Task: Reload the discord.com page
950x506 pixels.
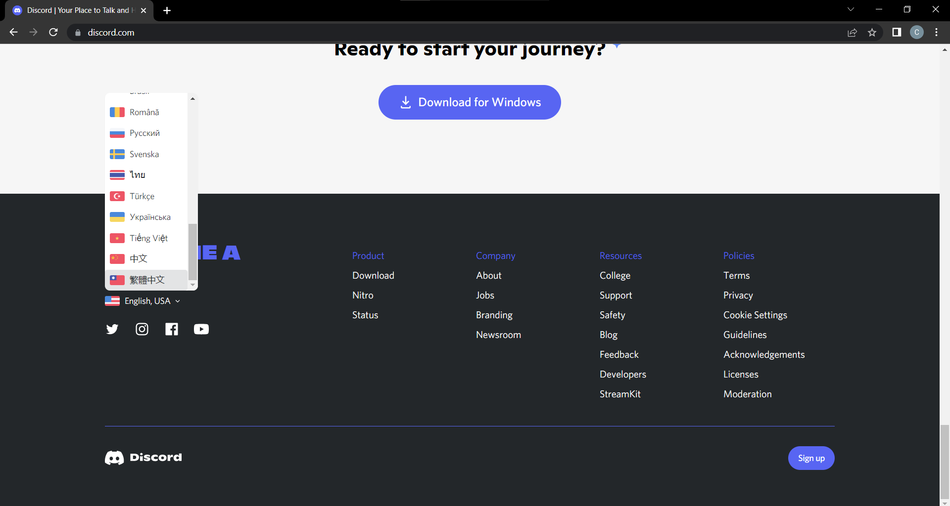Action: click(x=53, y=32)
